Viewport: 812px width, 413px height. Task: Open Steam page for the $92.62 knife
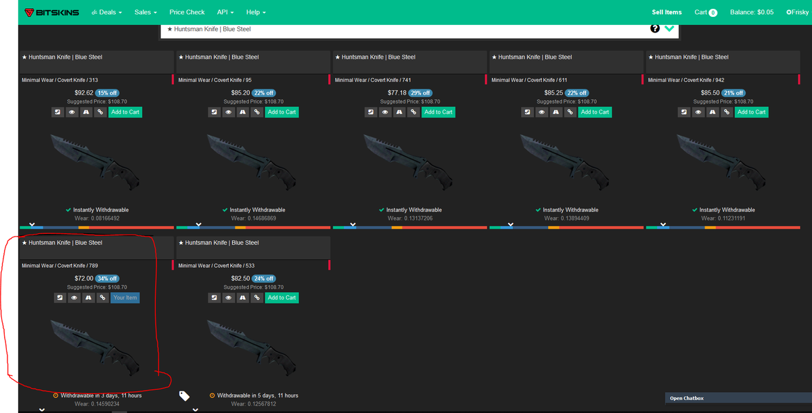click(x=59, y=112)
